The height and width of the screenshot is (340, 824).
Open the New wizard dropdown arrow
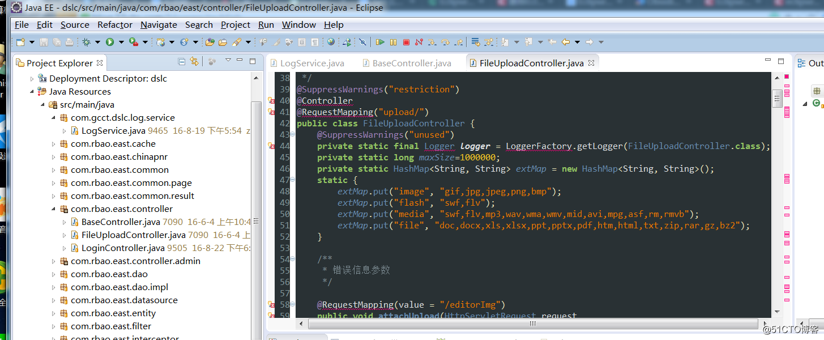point(32,42)
